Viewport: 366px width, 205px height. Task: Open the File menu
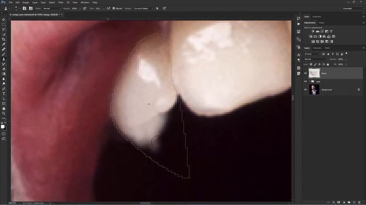click(10, 2)
